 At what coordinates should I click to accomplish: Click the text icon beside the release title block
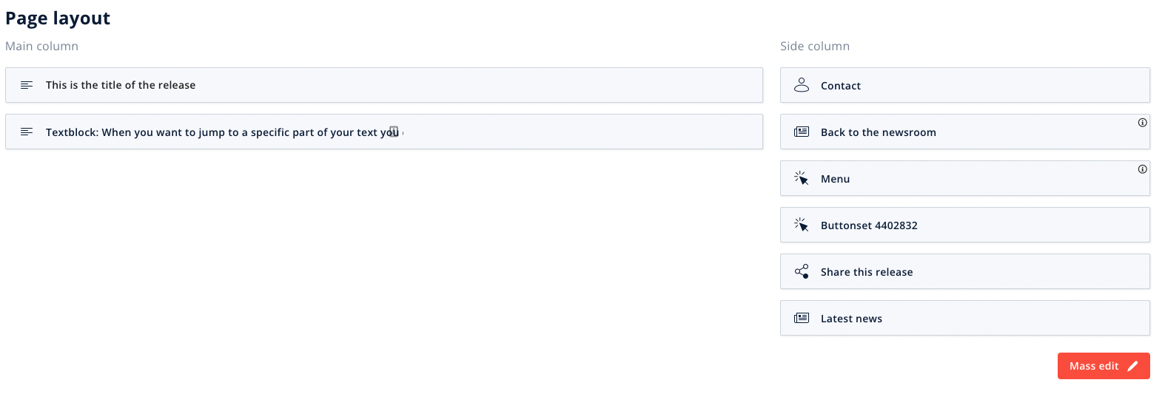click(27, 85)
